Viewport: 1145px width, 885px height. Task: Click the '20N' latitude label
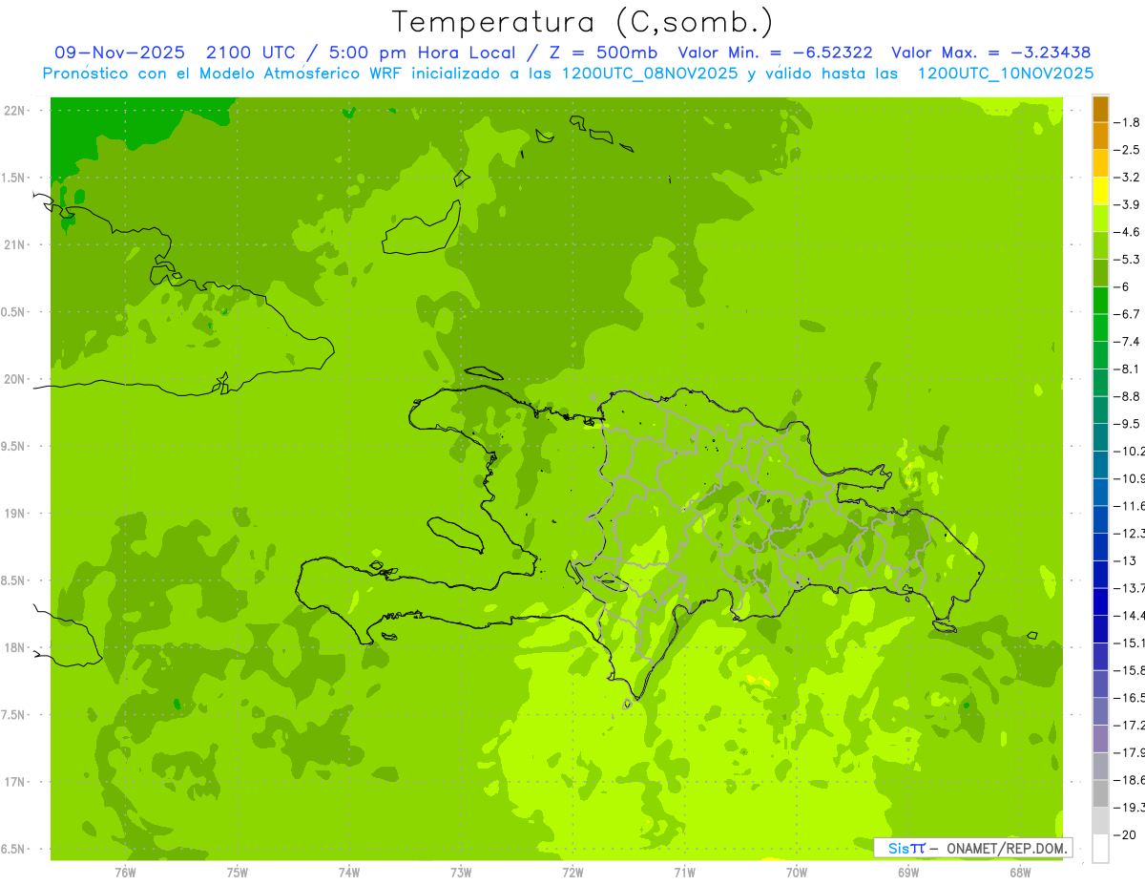15,379
